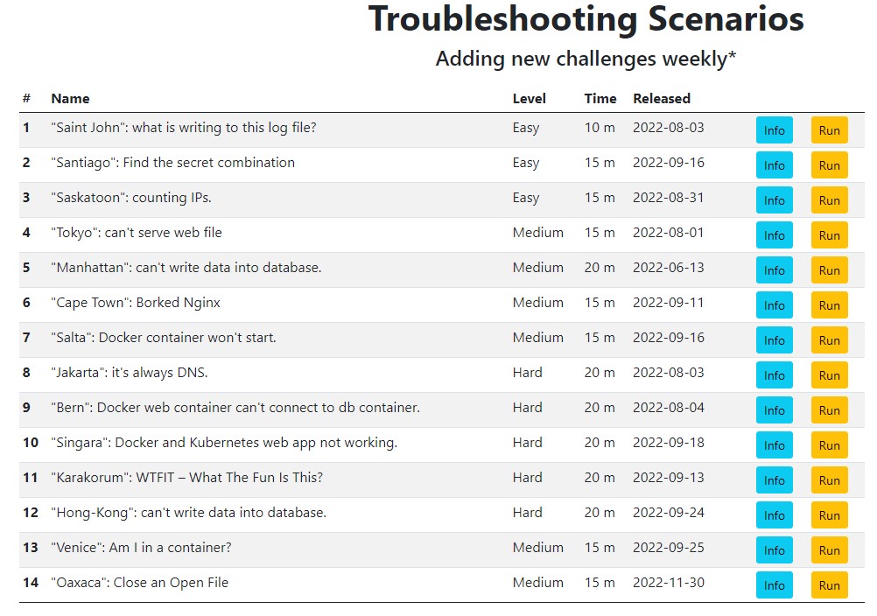Open Info for "Manhattan" database scenario
The height and width of the screenshot is (616, 877).
coord(774,270)
